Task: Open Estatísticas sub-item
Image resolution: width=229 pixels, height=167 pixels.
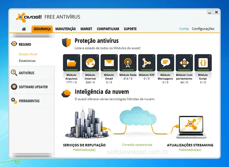Action: click(27, 61)
